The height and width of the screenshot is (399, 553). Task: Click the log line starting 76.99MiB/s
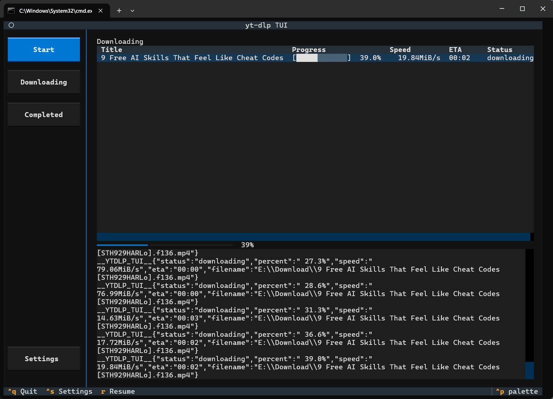point(298,294)
